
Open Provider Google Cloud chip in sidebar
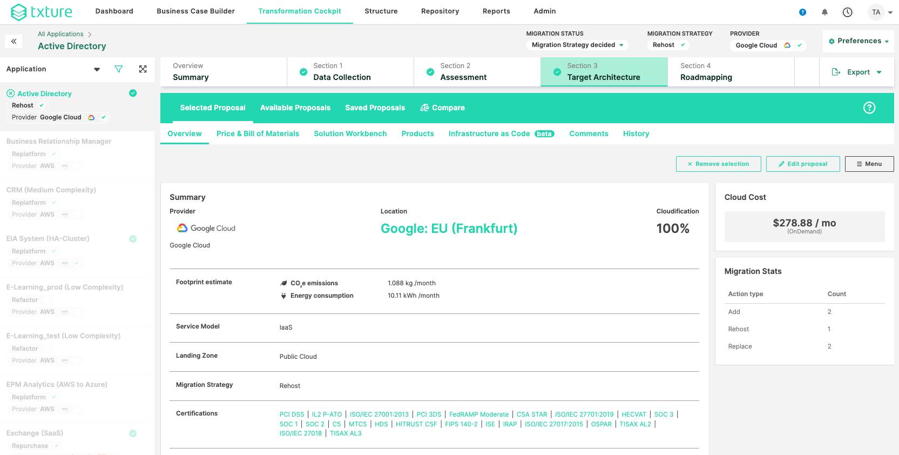(x=58, y=117)
